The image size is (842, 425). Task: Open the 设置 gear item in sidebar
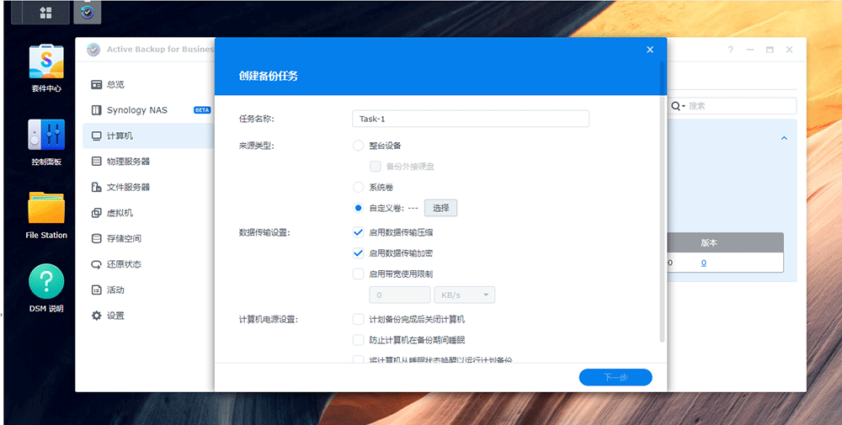(115, 316)
